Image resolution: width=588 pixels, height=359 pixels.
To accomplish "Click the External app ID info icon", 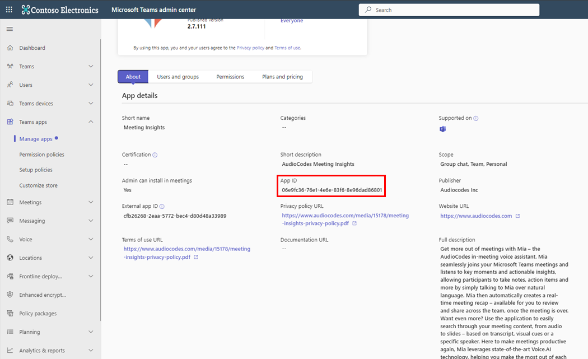I will (x=162, y=207).
